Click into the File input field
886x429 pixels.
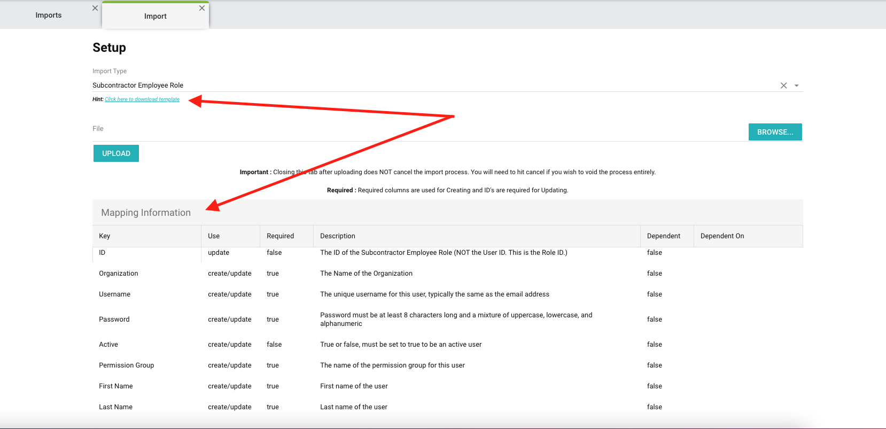point(417,131)
